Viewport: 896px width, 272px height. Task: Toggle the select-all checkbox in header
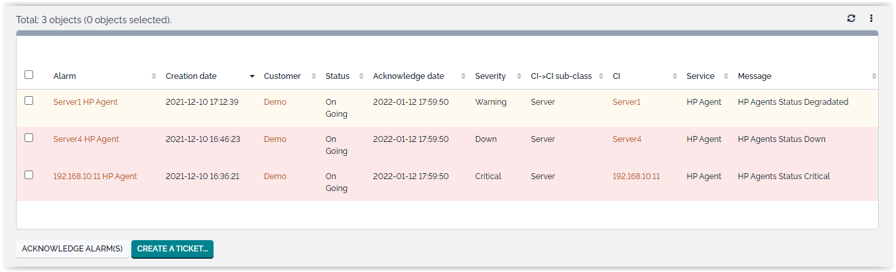click(x=29, y=75)
